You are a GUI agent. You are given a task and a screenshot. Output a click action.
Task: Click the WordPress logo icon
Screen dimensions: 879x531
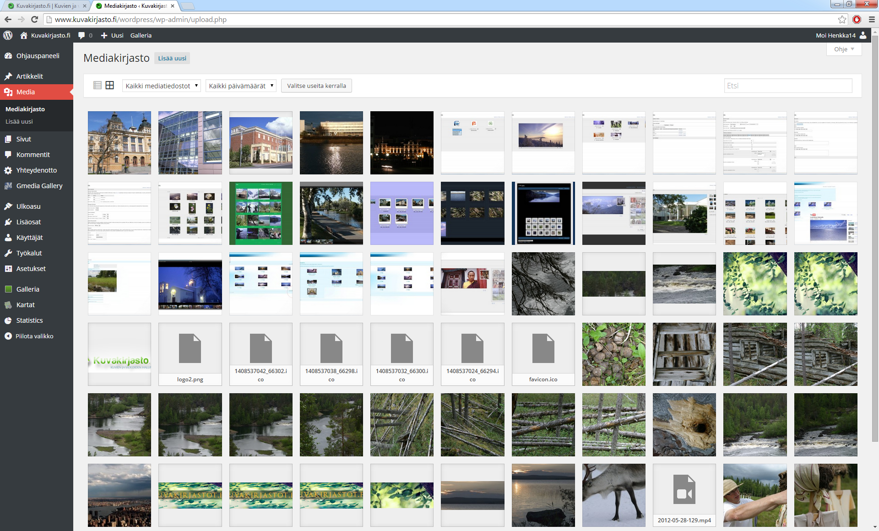click(8, 35)
